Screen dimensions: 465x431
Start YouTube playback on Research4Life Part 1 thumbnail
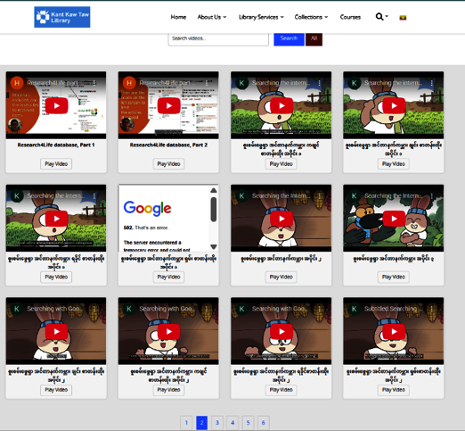tap(56, 105)
